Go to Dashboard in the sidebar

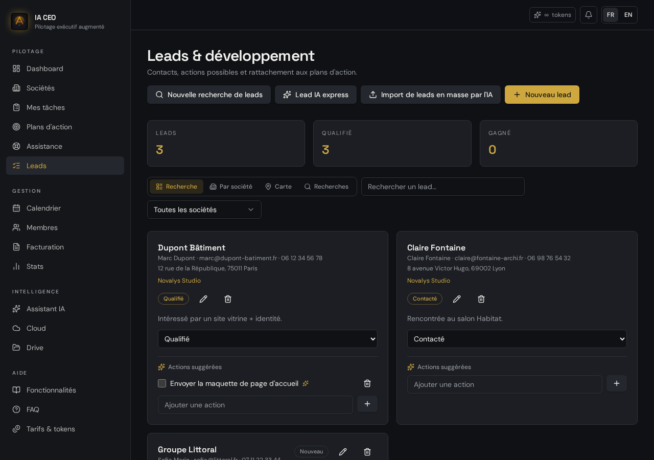click(65, 68)
